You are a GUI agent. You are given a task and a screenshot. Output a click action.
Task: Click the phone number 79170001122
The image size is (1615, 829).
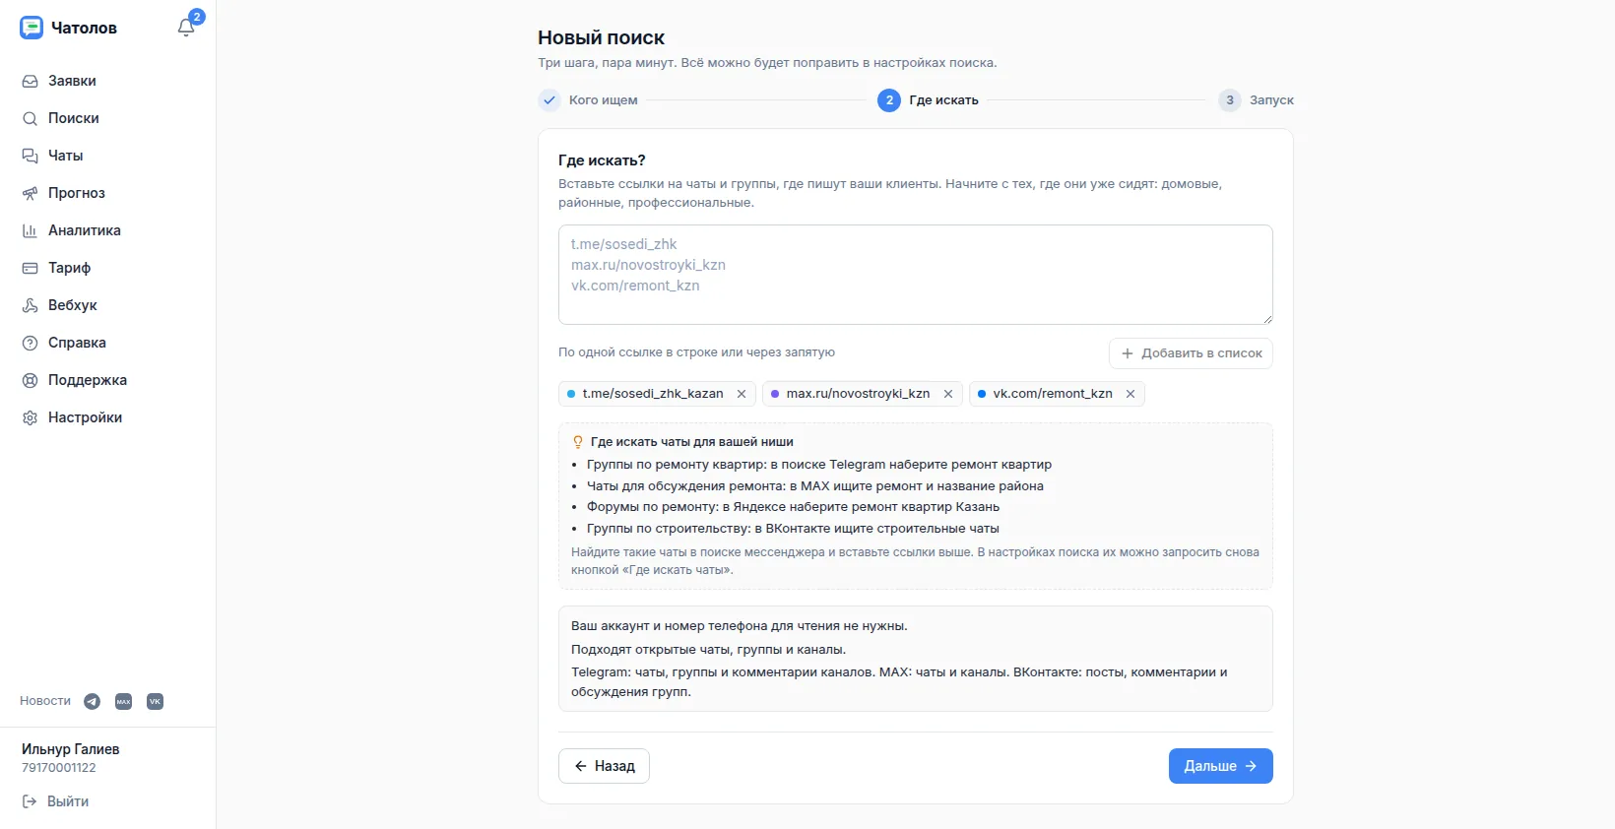59,768
